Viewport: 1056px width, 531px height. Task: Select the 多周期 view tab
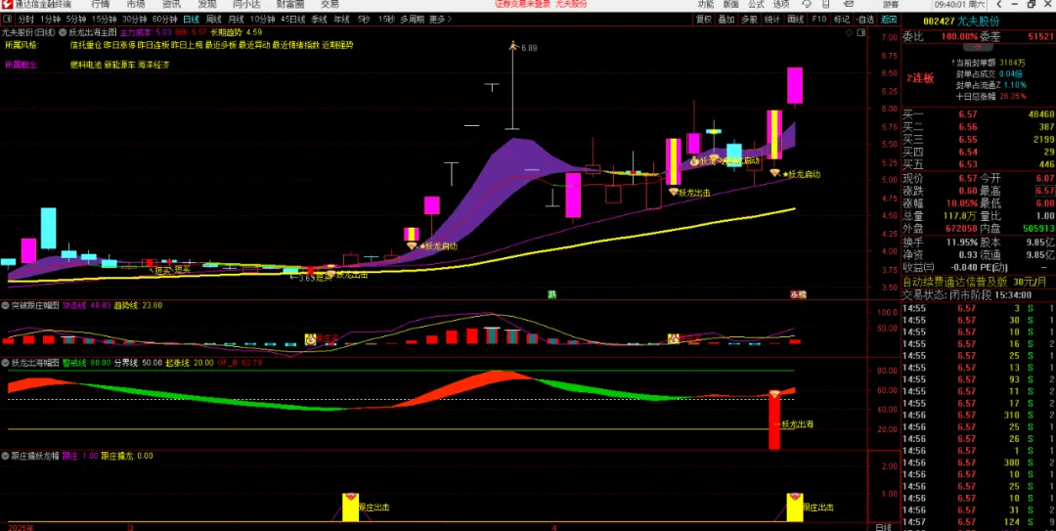pos(412,20)
